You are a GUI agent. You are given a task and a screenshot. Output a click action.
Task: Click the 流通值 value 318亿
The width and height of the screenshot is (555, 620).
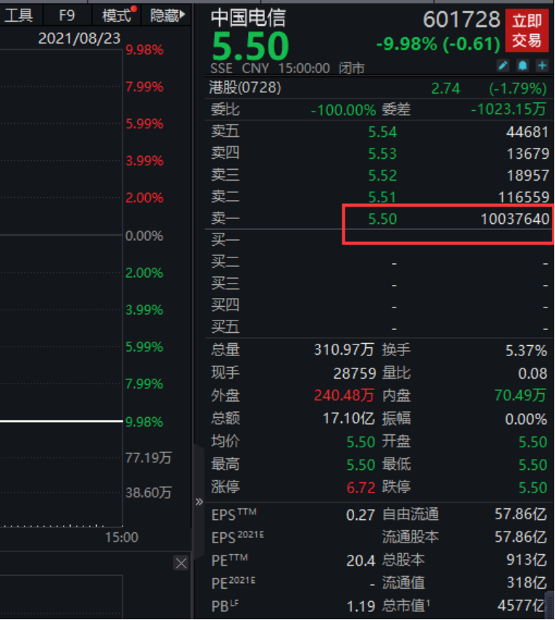pos(527,583)
